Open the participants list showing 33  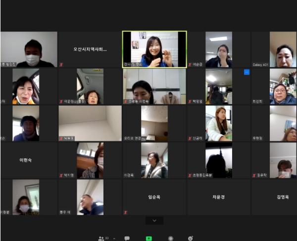coord(103,239)
